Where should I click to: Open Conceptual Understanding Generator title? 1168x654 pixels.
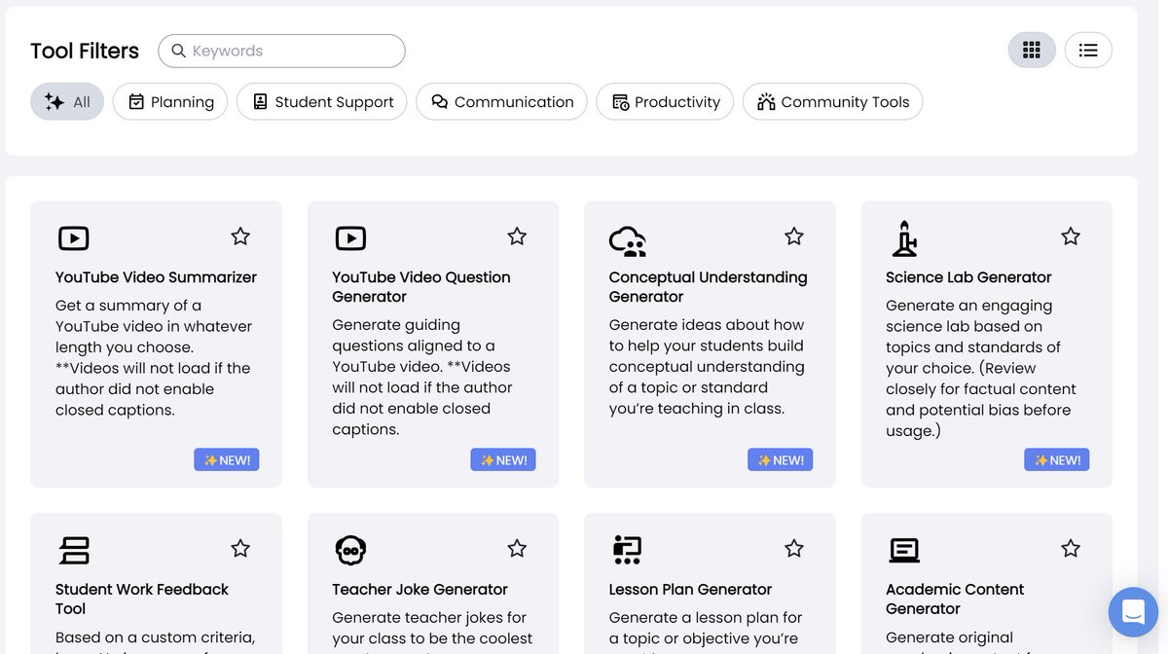click(x=708, y=287)
